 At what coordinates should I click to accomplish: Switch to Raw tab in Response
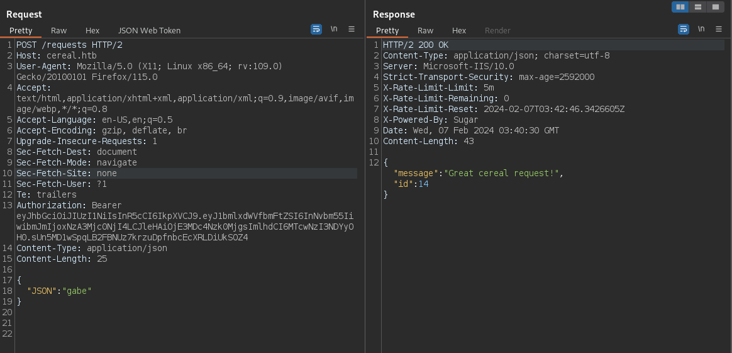click(x=425, y=30)
